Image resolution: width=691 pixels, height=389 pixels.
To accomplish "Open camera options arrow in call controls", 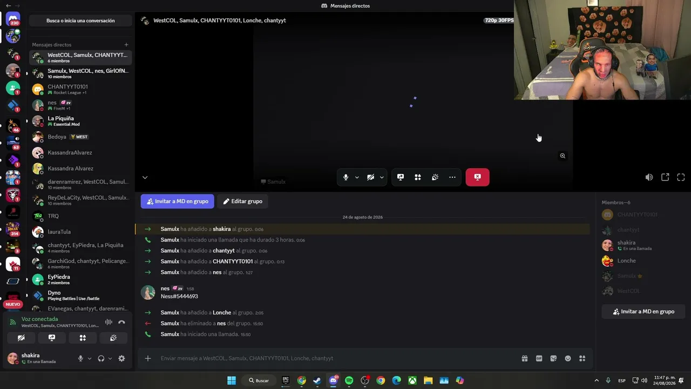I will point(382,177).
